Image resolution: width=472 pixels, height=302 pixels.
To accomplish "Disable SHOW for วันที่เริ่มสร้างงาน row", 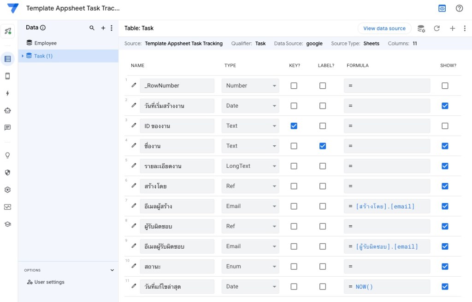I will [x=445, y=106].
